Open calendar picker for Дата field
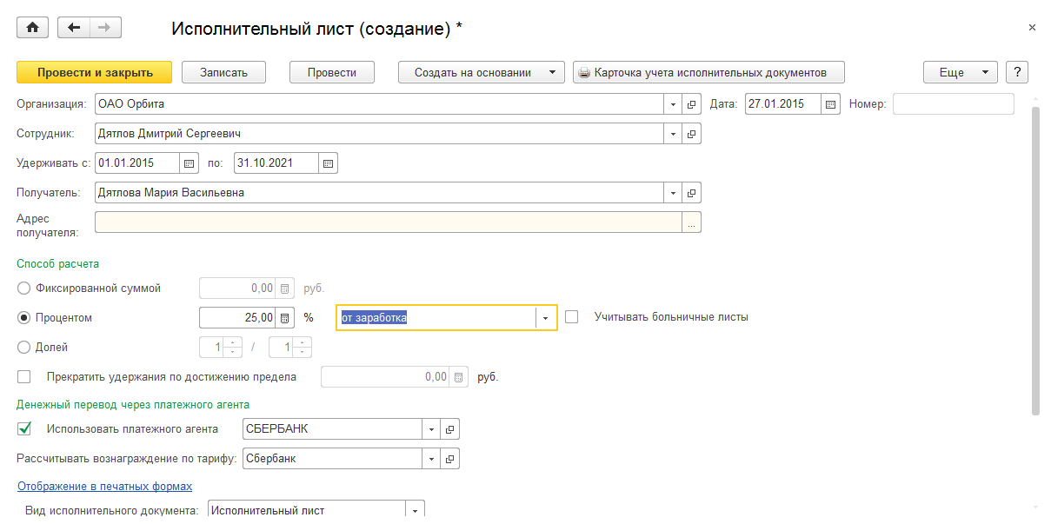 pos(831,104)
